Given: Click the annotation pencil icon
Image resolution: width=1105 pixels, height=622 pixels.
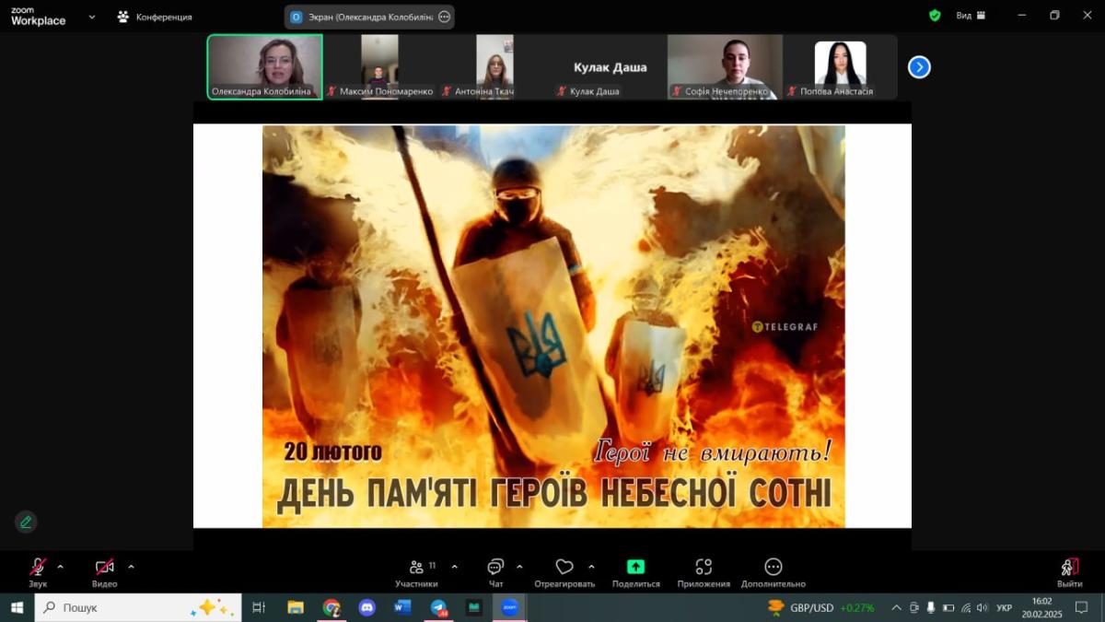Looking at the screenshot, I should pyautogui.click(x=26, y=522).
